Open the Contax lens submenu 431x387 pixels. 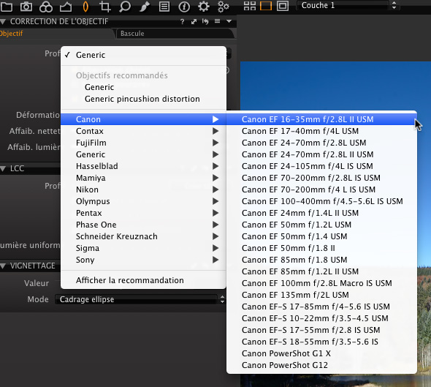[143, 131]
